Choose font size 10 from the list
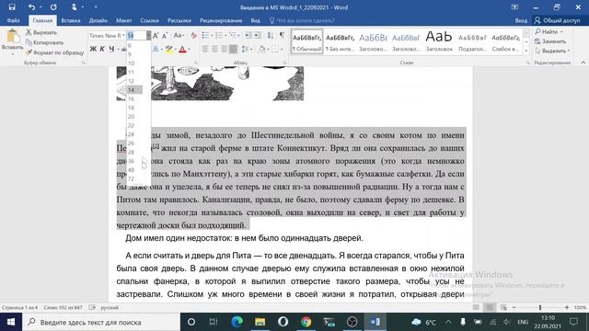589x331 pixels. pos(134,63)
